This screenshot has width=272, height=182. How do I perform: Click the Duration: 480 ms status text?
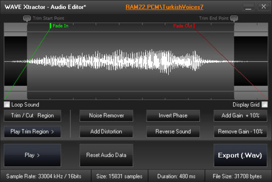click(176, 176)
